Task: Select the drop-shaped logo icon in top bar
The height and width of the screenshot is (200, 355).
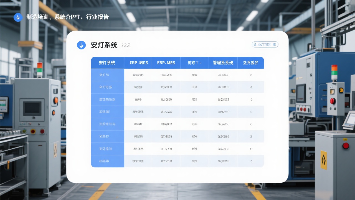Action: tap(18, 17)
